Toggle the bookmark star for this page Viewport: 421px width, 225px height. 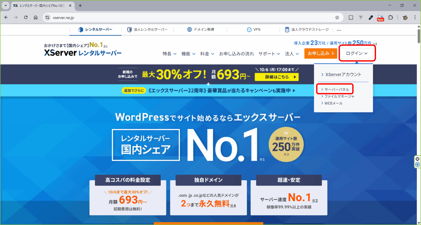click(337, 17)
